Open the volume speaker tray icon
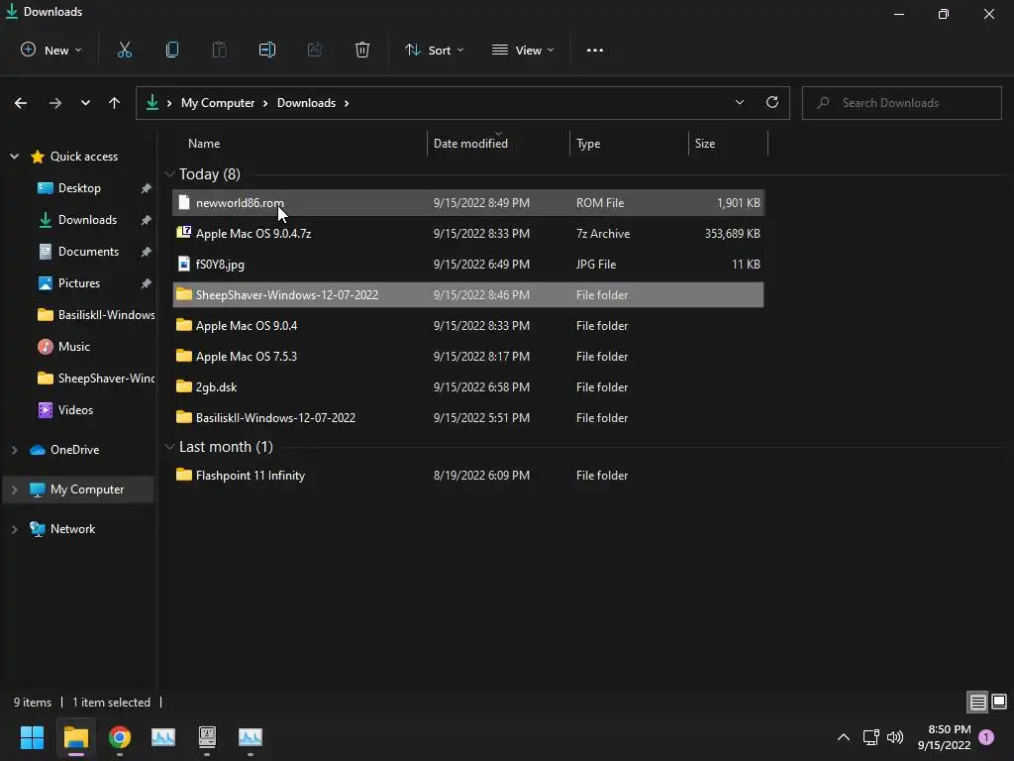Screen dimensions: 1014x761 click(x=895, y=737)
